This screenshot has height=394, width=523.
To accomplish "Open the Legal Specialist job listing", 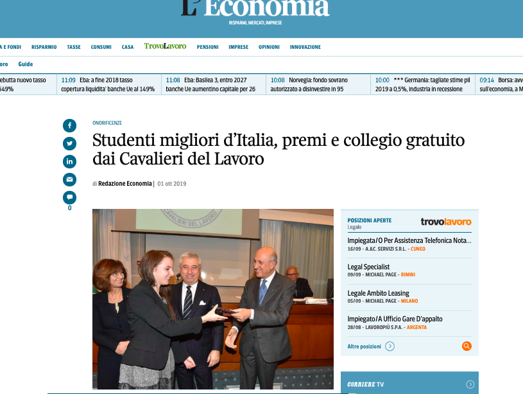I will pyautogui.click(x=368, y=267).
